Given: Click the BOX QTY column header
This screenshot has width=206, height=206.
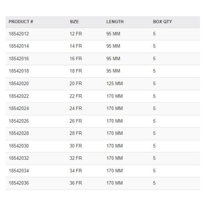Looking at the screenshot, I should point(162,22).
